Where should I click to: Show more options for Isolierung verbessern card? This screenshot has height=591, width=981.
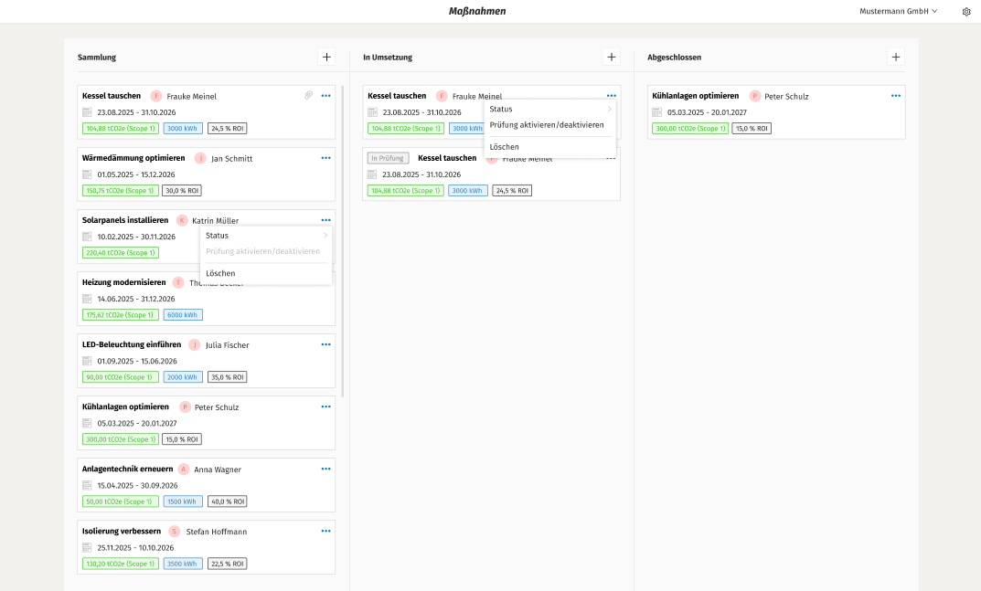tap(325, 531)
